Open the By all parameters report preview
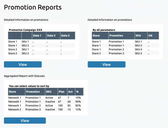The image size is (168, 128). pos(125,41)
